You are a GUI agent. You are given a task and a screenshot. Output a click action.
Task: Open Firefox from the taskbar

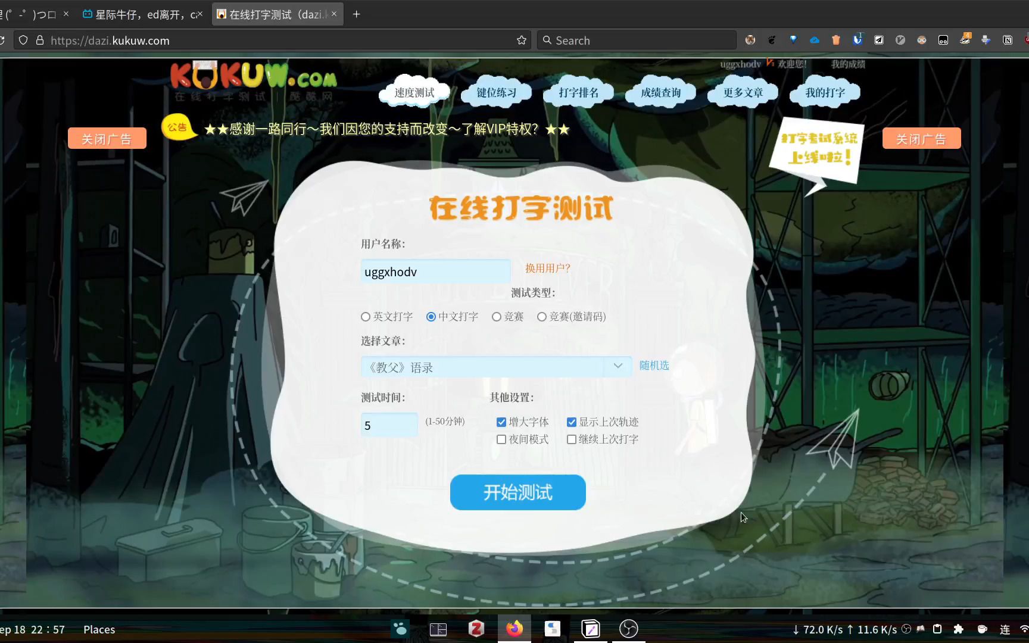[x=514, y=629]
